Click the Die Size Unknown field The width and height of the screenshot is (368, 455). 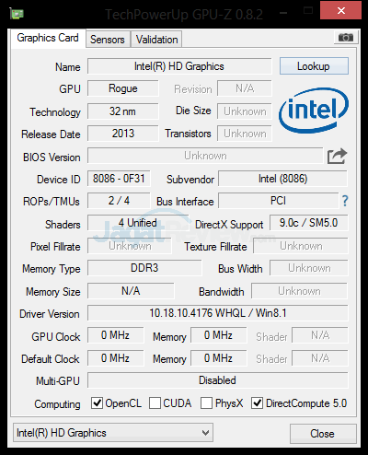pyautogui.click(x=245, y=111)
